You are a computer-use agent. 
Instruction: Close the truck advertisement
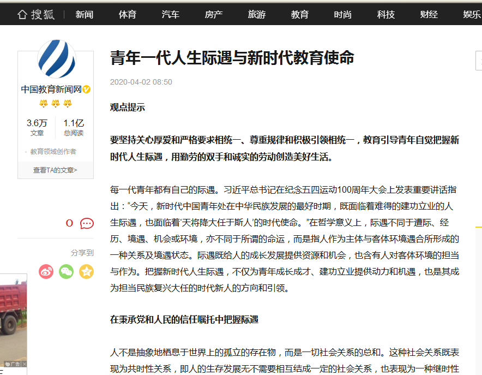coord(24,364)
